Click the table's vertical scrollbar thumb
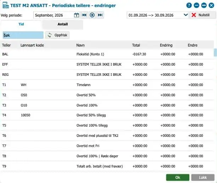The height and width of the screenshot is (183, 217). (x=215, y=53)
